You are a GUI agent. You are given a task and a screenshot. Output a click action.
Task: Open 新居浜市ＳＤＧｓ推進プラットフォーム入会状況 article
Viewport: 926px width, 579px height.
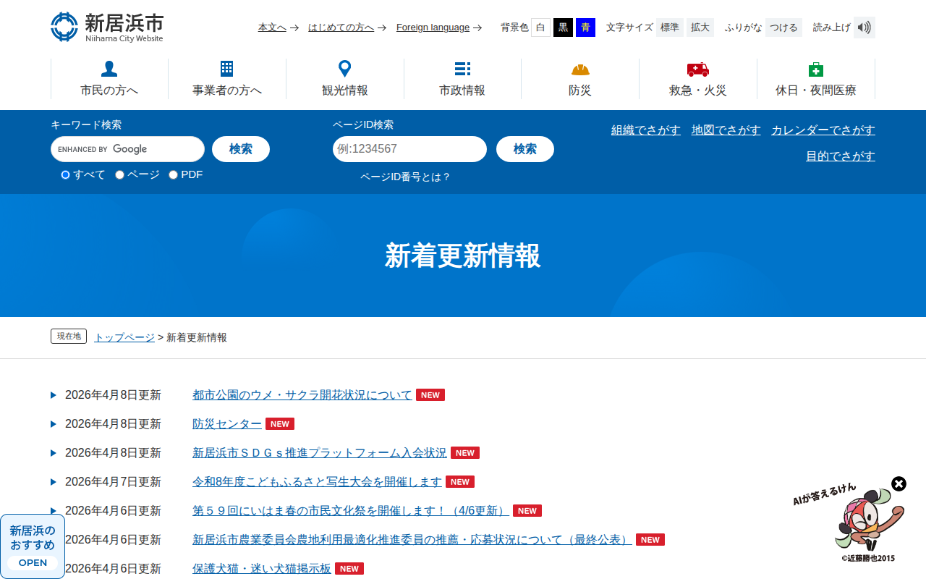(x=320, y=453)
